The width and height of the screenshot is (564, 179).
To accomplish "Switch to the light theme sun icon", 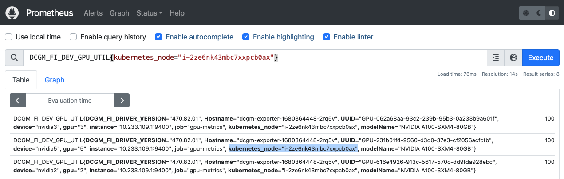I will pyautogui.click(x=526, y=13).
